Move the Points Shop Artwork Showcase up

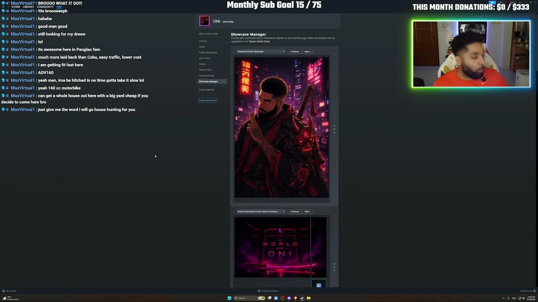pos(334,263)
